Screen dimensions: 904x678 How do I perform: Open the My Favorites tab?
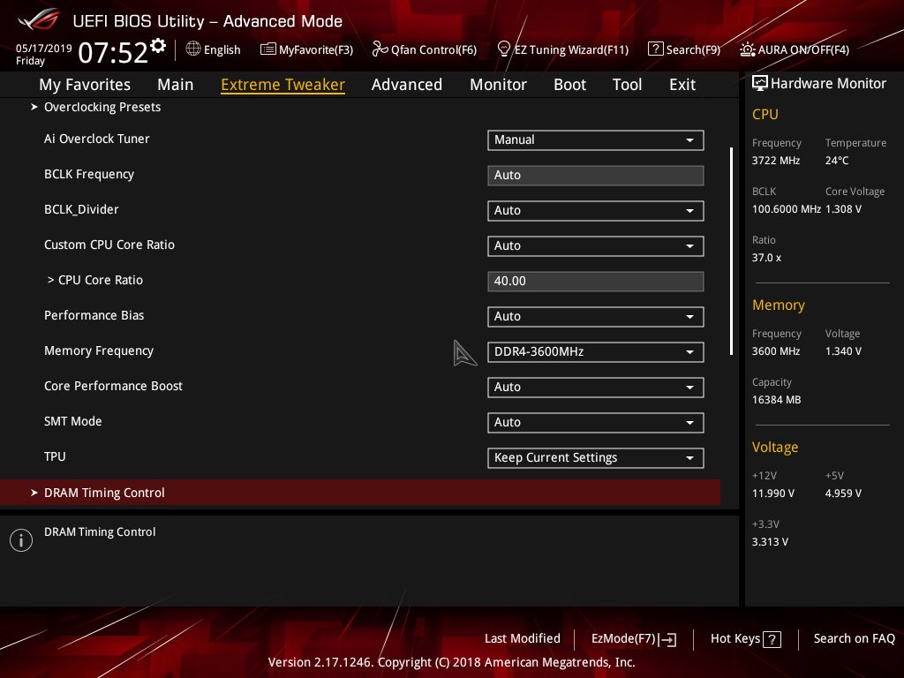85,84
